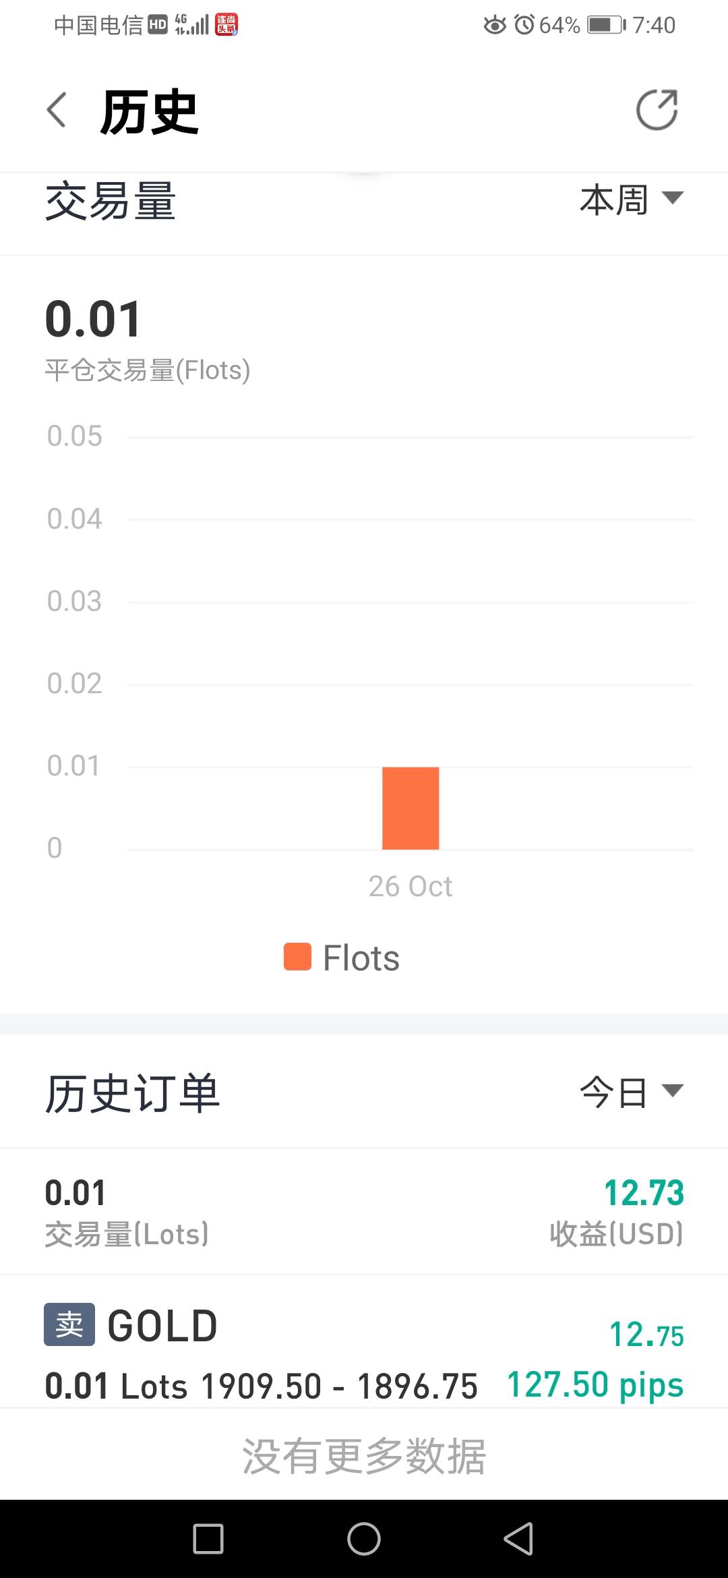Tap the 127.50 pips result
The image size is (728, 1578).
[595, 1385]
